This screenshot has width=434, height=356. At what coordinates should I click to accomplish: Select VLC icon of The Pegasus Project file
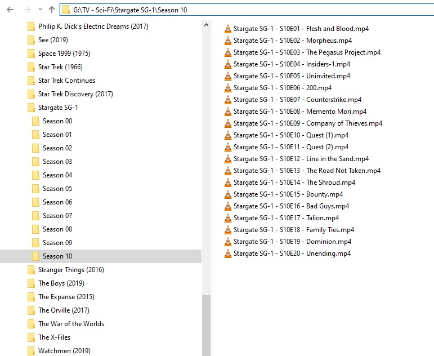[x=228, y=52]
